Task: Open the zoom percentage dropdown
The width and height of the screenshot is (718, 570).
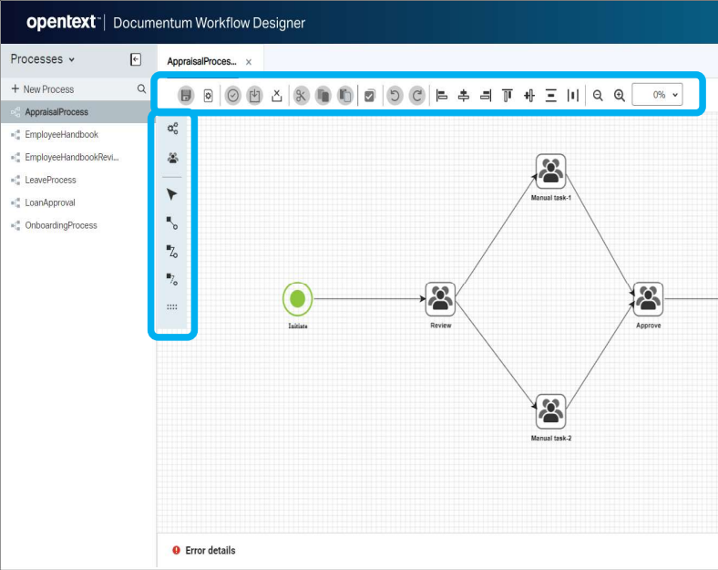Action: (657, 95)
